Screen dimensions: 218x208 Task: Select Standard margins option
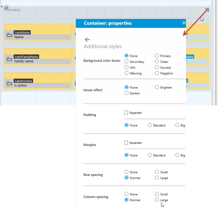point(150,155)
